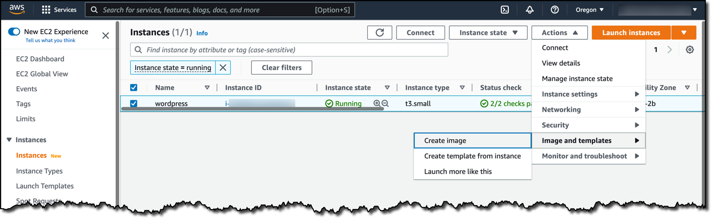Click the Running state cell
The height and width of the screenshot is (219, 711).
[x=343, y=104]
